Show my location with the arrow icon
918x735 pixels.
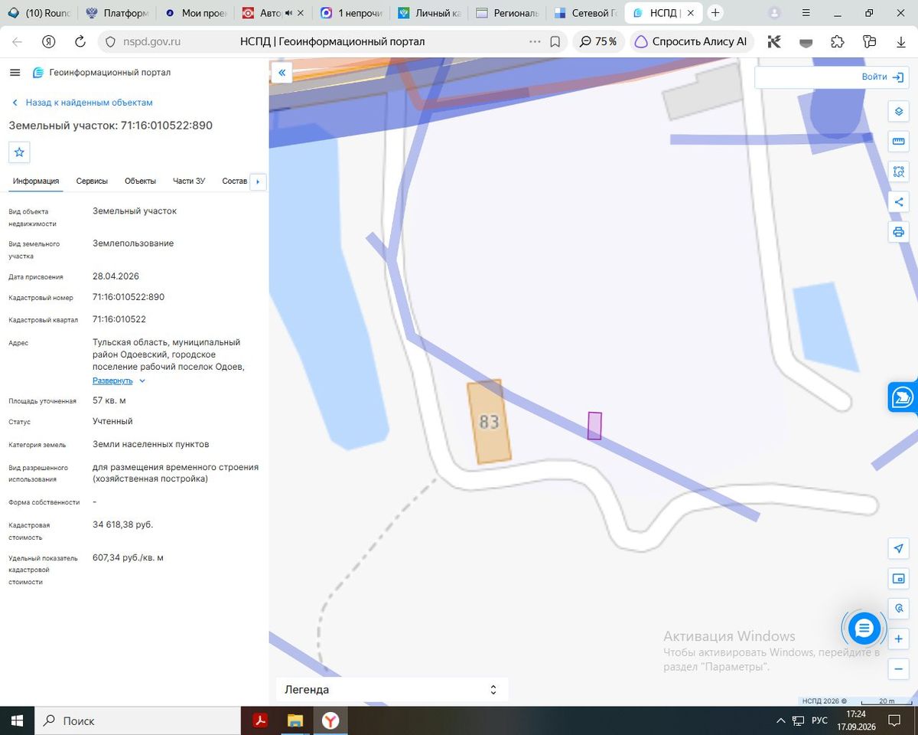pyautogui.click(x=899, y=548)
